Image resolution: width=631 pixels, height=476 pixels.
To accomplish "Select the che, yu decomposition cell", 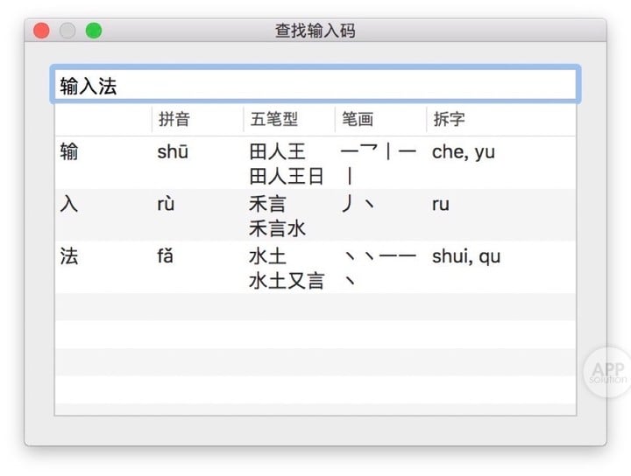I will pyautogui.click(x=464, y=152).
